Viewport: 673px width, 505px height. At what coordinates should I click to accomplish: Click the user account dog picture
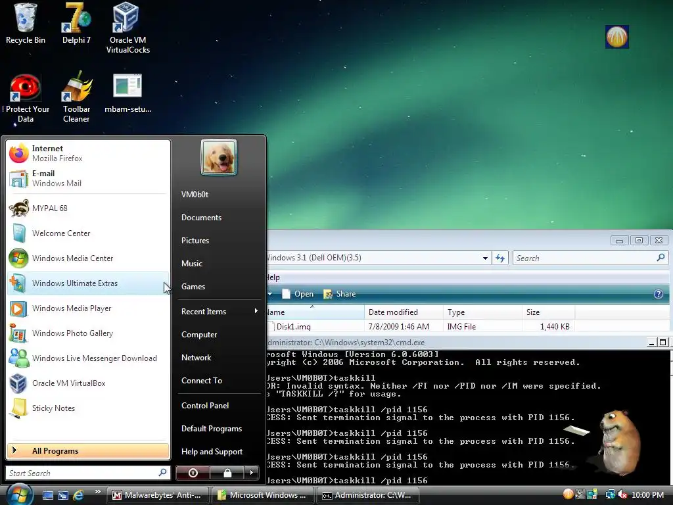219,157
